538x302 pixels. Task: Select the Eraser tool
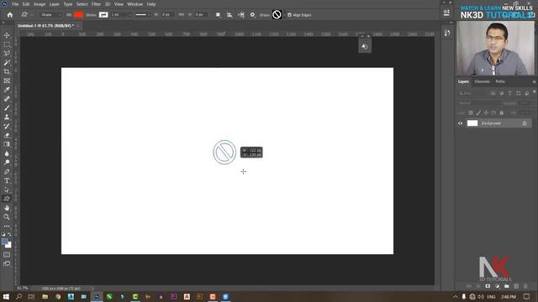click(x=7, y=135)
